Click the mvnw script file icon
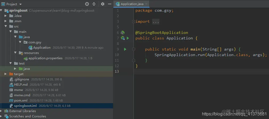Screen dimensions: 269x119 pyautogui.click(x=11, y=90)
